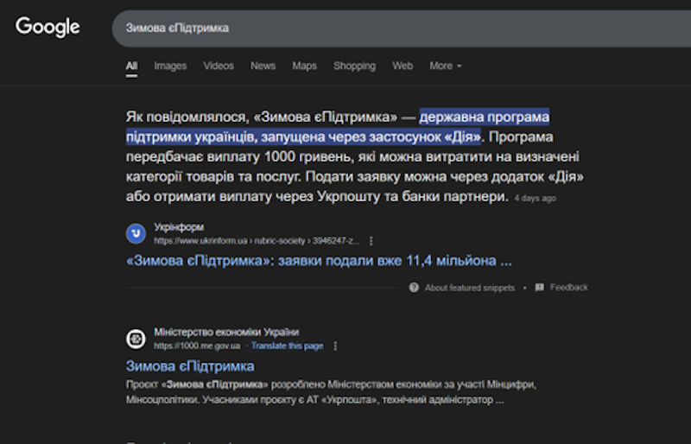Open «Зимова єПідтримка»: заявки подали headline link
This screenshot has height=444, width=691.
point(319,261)
